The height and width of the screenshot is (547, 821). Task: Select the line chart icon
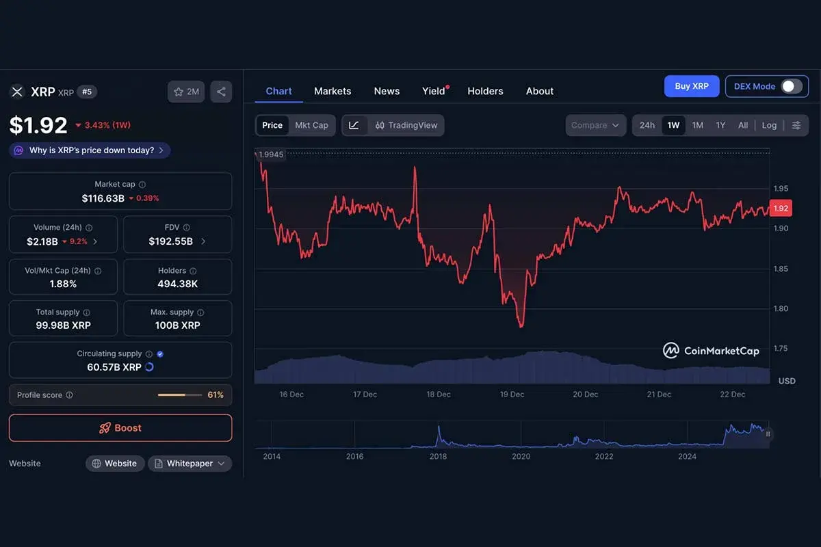[x=354, y=125]
